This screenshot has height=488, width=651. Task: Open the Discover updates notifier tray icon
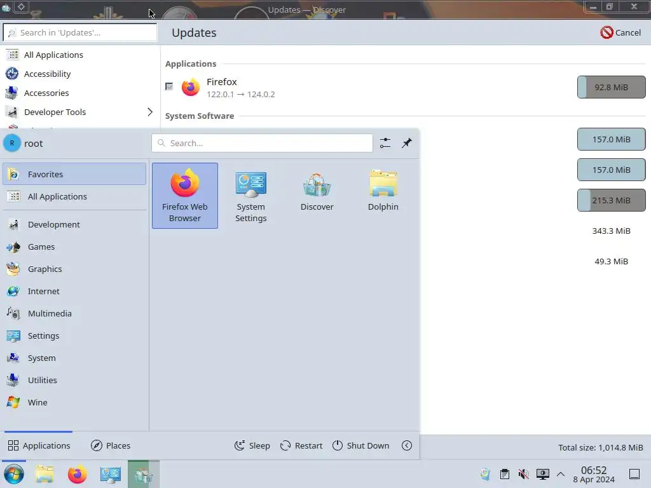click(x=485, y=474)
